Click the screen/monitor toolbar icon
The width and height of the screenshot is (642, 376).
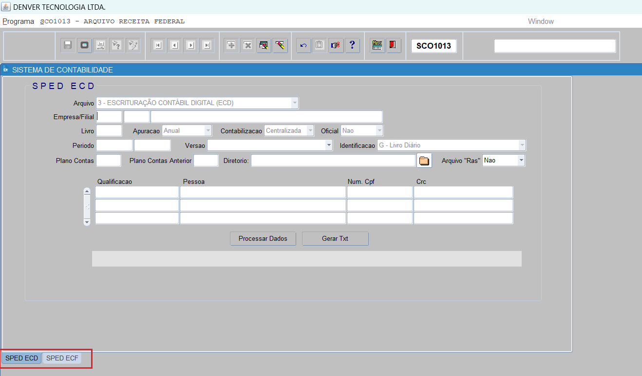click(x=84, y=45)
